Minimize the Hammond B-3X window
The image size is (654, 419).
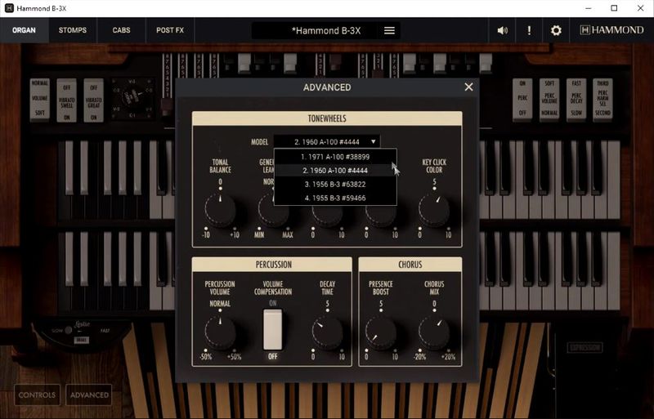589,8
